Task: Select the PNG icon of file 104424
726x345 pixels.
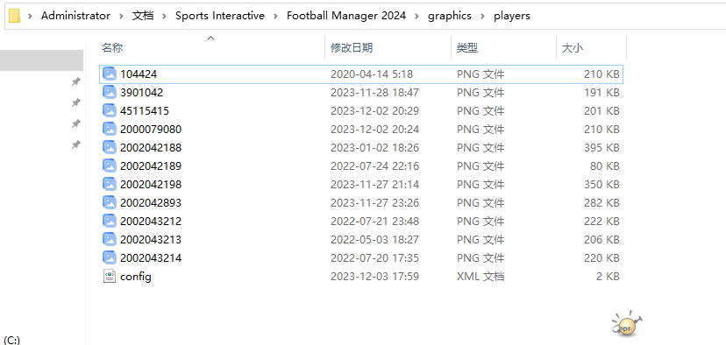Action: [110, 74]
